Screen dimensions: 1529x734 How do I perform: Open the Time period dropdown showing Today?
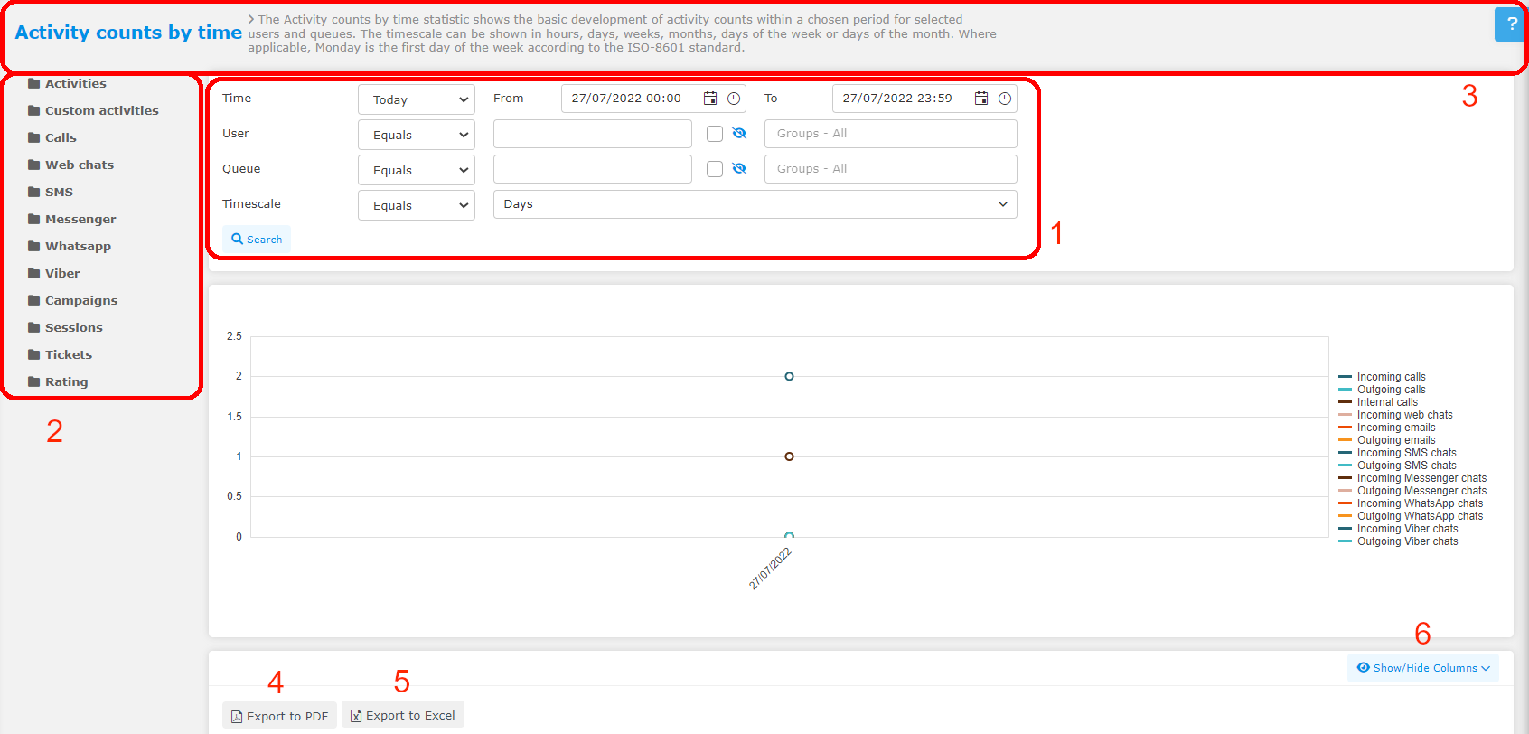(x=417, y=99)
